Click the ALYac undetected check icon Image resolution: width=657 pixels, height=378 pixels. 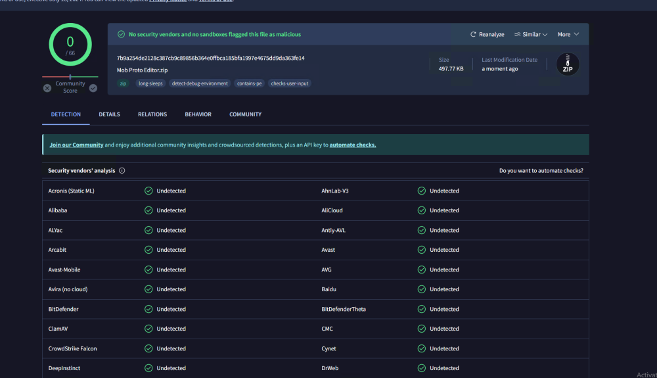tap(148, 230)
